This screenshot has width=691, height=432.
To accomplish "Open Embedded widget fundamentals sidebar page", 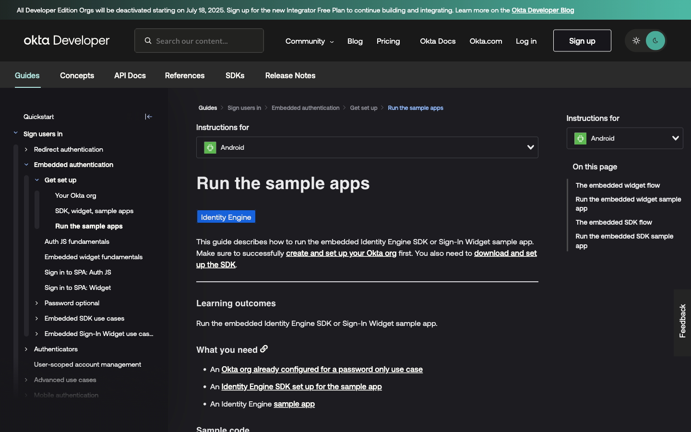I will (94, 257).
